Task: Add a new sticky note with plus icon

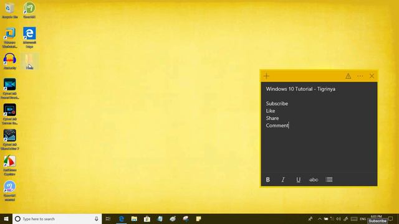Action: (x=266, y=76)
